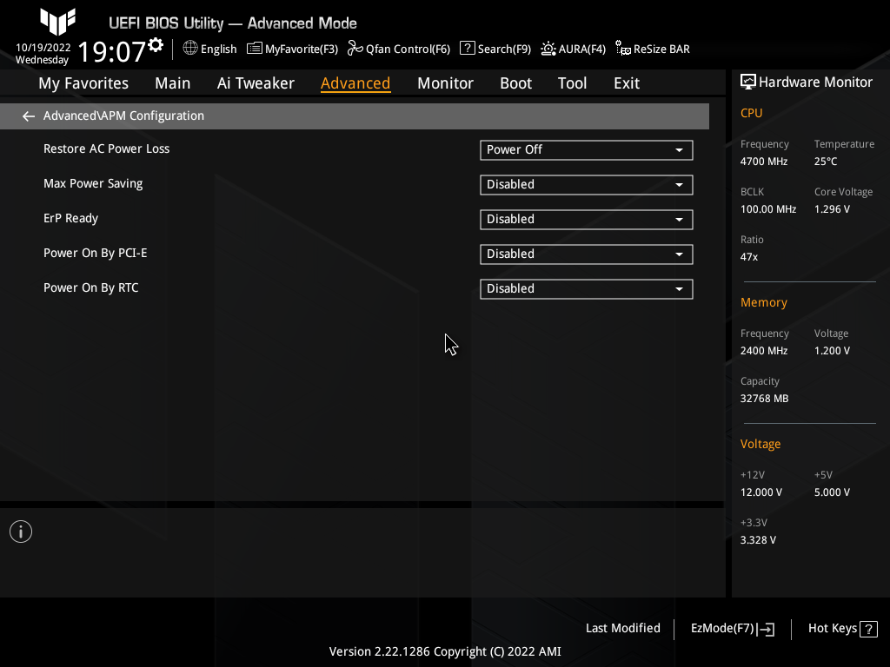
Task: Switch to EzMode with the EzMode(F7) button
Action: pyautogui.click(x=731, y=628)
